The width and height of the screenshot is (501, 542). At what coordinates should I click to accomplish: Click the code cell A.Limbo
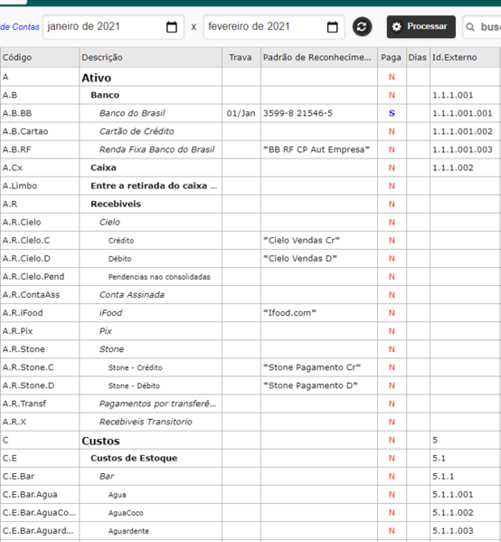click(40, 186)
